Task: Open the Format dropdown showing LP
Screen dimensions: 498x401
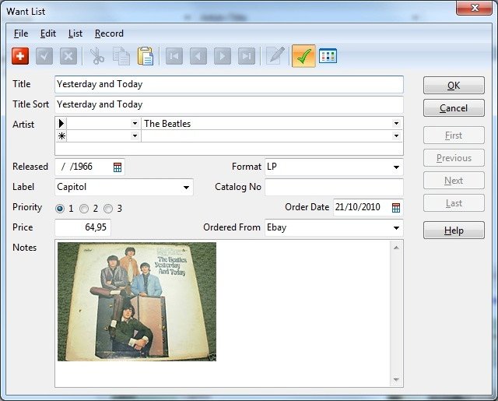Action: click(396, 167)
